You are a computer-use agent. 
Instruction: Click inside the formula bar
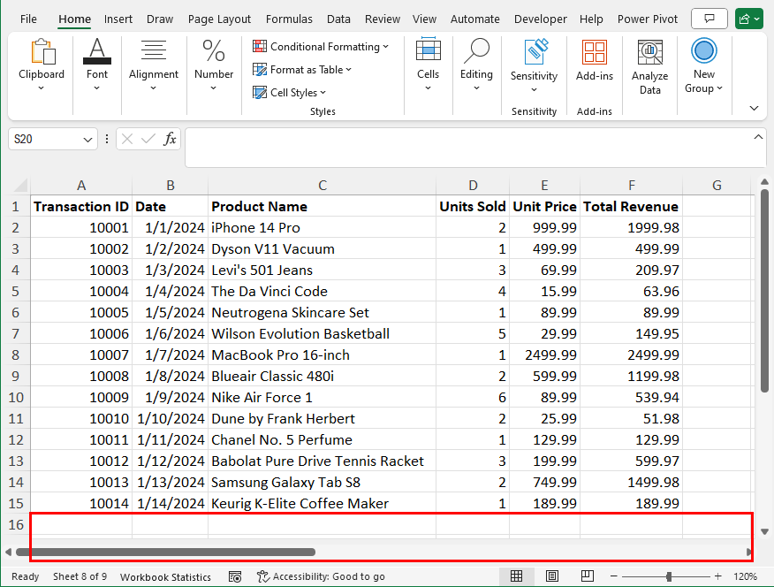(x=468, y=147)
